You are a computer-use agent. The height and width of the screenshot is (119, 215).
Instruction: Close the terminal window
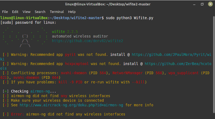tap(210, 4)
